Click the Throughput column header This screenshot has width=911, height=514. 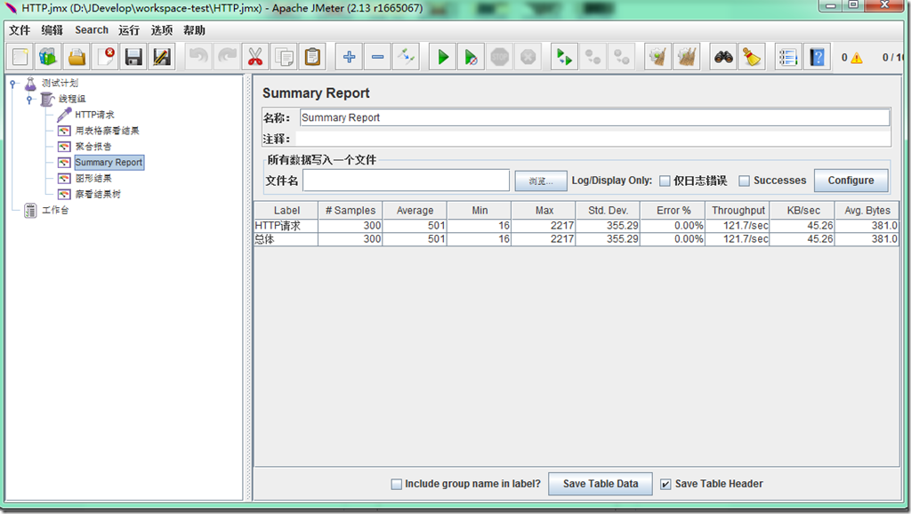tap(738, 210)
